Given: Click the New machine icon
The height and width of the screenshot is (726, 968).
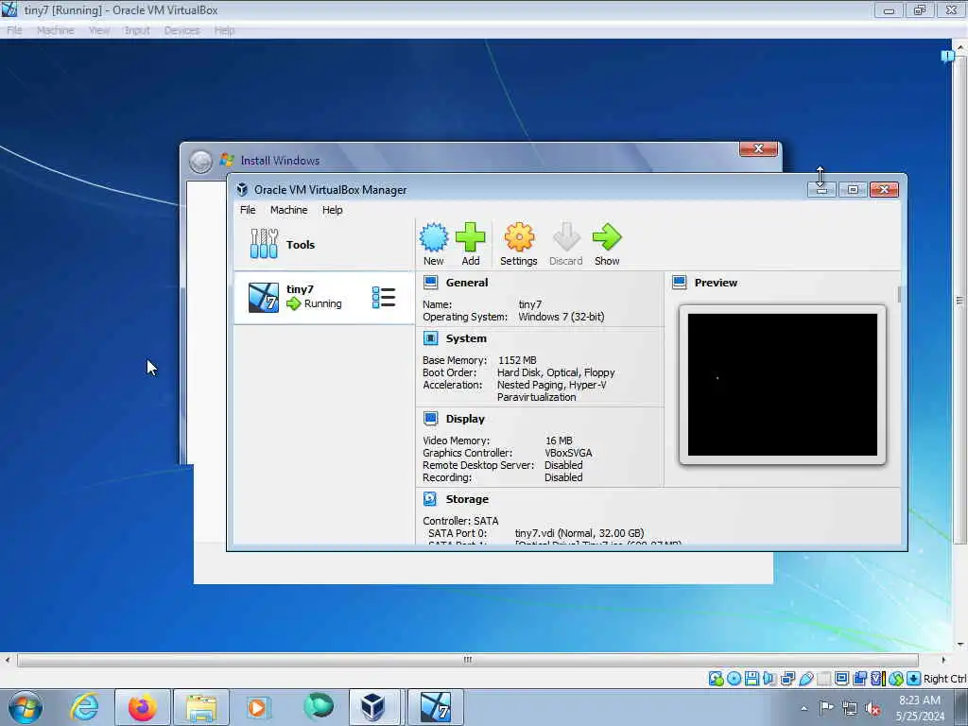Looking at the screenshot, I should tap(433, 237).
